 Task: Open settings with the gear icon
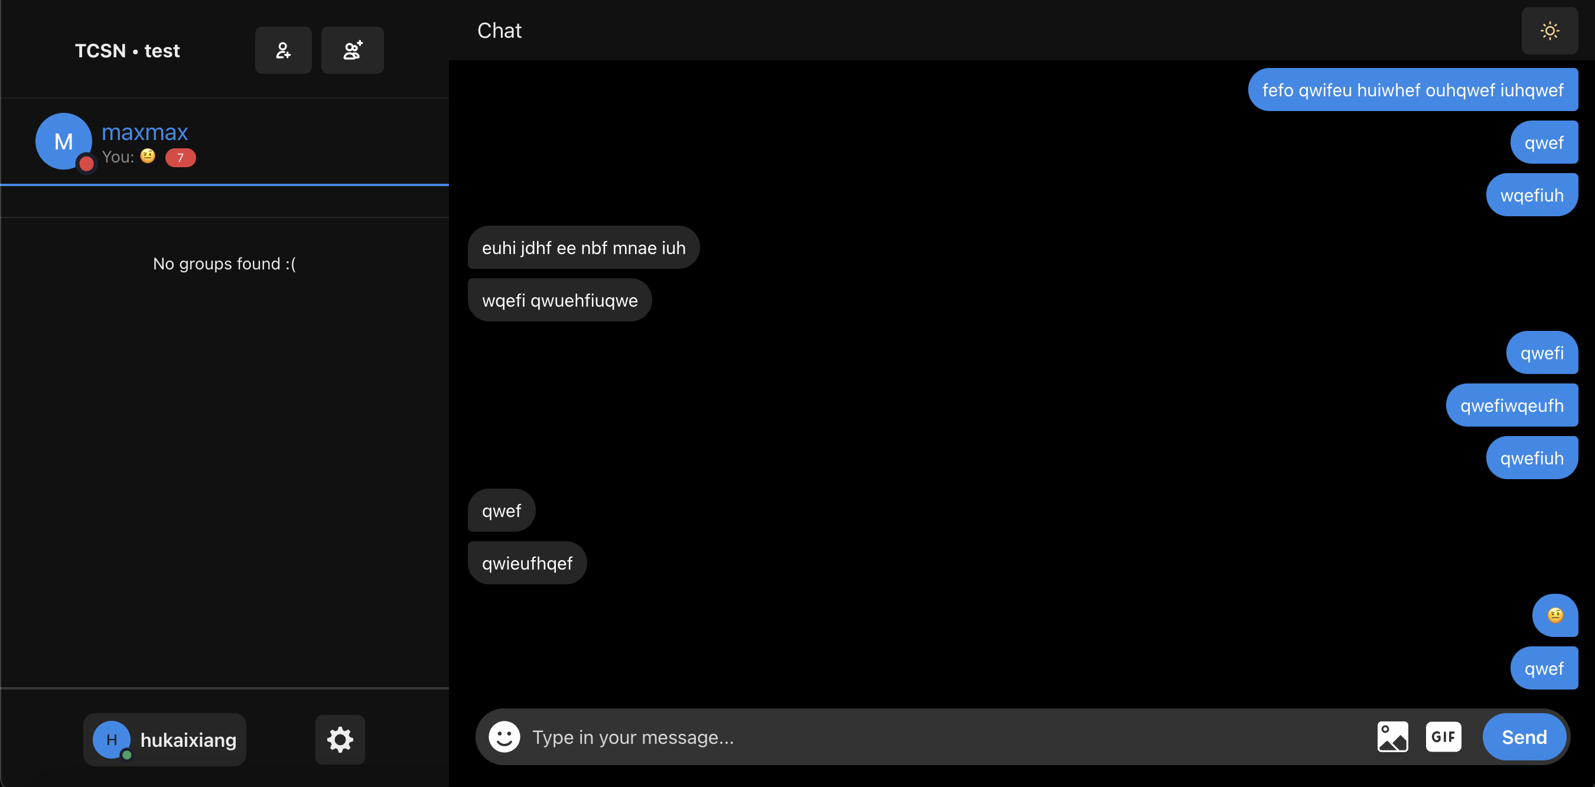(340, 739)
